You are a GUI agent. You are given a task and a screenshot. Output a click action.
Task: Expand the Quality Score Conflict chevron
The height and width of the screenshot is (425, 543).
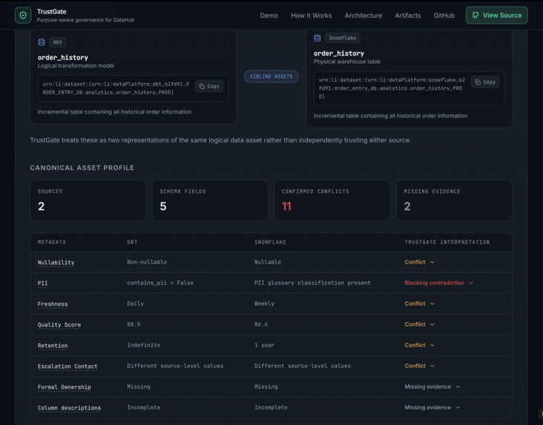tap(432, 325)
